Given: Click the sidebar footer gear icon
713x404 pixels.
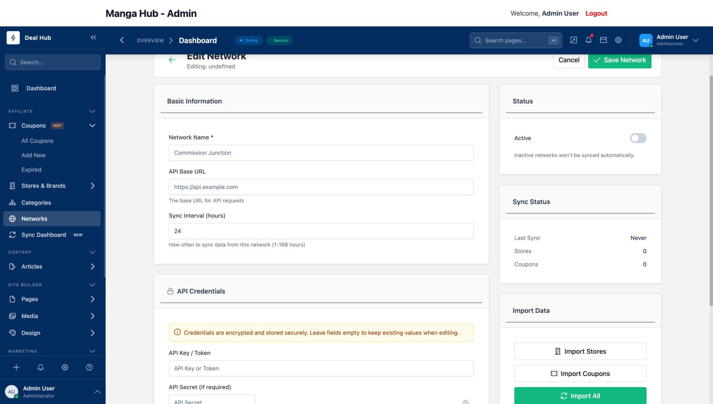Looking at the screenshot, I should tap(65, 367).
